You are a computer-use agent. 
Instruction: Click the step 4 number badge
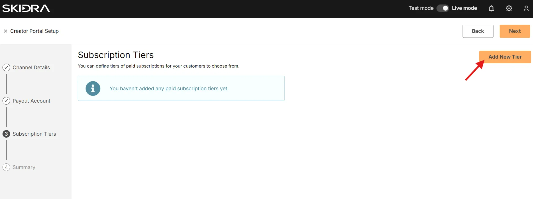(x=6, y=167)
